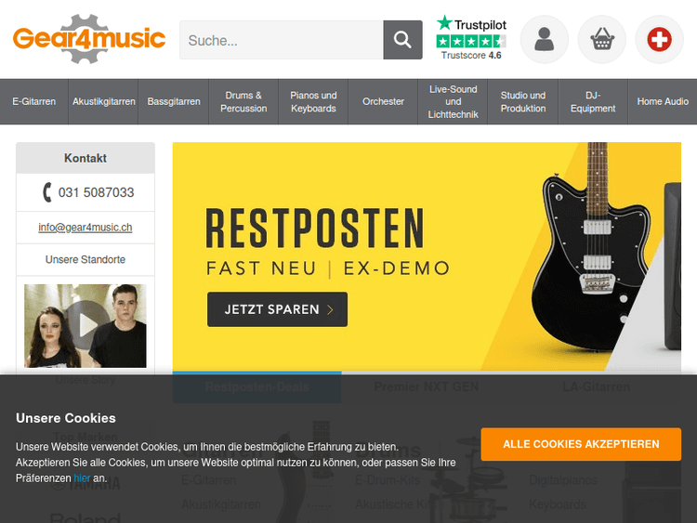Screen dimensions: 697x523
Task: Click the info@gear4music.ch email link
Action: coord(85,228)
